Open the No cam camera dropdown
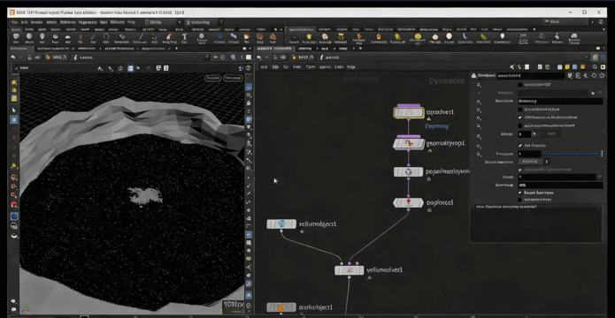 coord(233,78)
